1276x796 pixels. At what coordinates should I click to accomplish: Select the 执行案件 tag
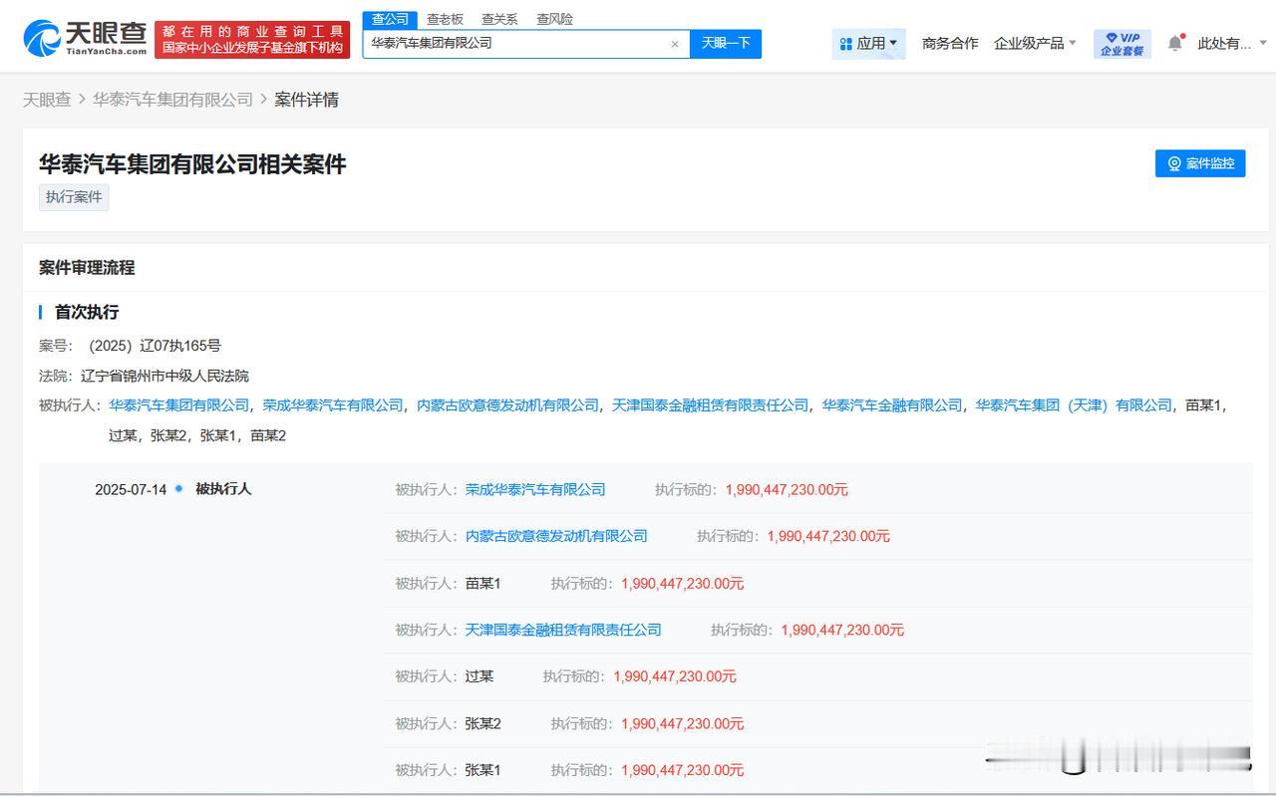[74, 197]
